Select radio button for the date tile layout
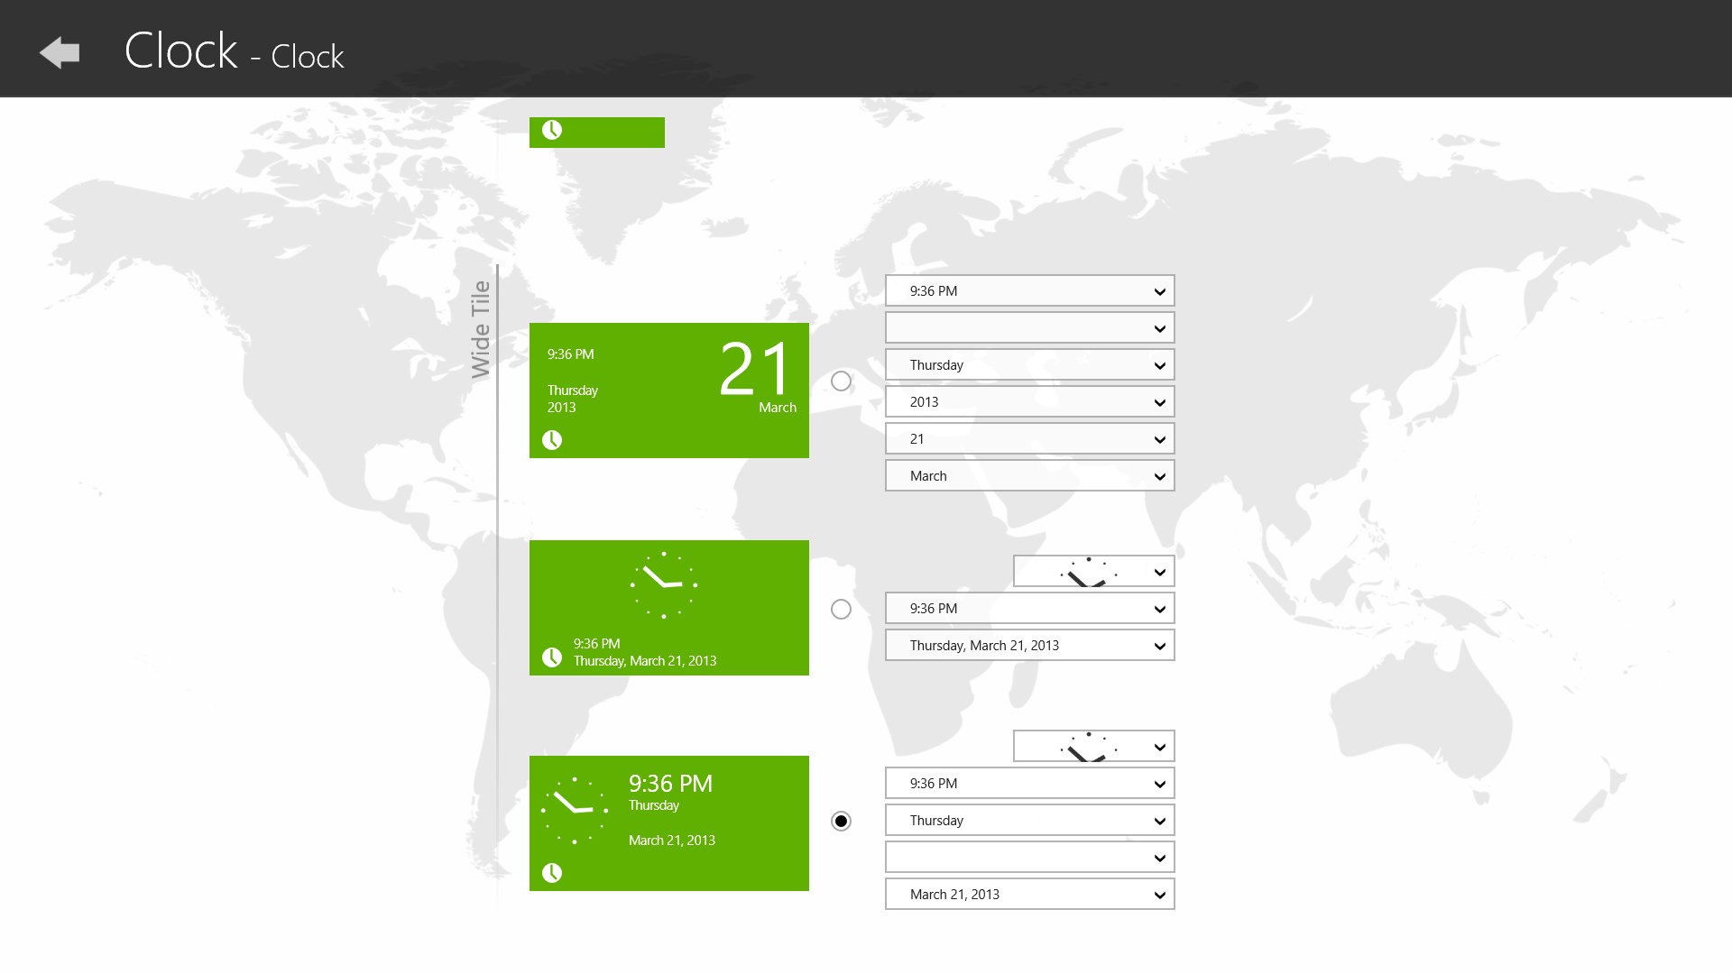 click(841, 381)
